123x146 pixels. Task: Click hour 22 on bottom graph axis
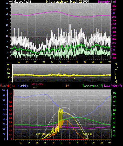pos(101,143)
